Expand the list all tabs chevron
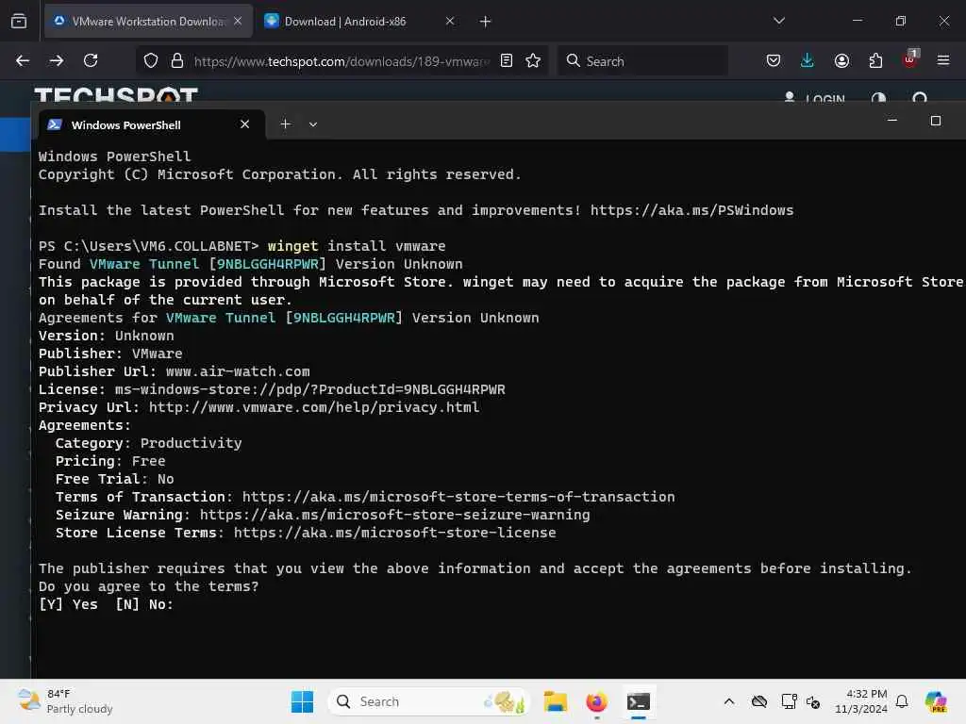 pos(778,21)
